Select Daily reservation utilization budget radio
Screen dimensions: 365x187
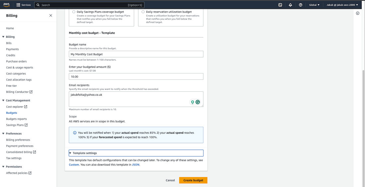tap(143, 12)
